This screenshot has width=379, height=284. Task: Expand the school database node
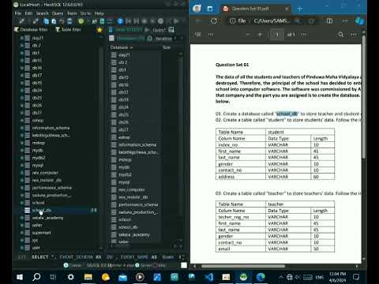22,203
